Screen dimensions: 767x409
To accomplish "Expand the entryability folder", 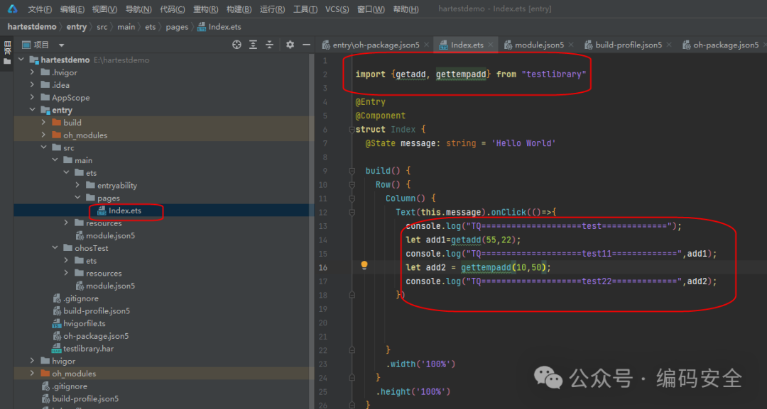I will (77, 185).
